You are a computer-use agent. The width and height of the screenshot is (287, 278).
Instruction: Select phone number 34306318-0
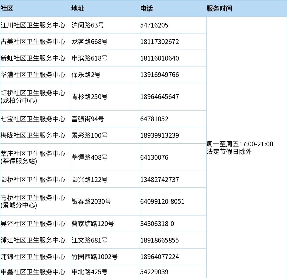click(x=157, y=224)
